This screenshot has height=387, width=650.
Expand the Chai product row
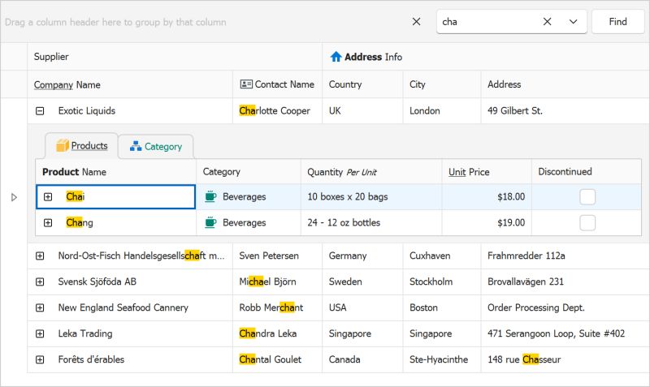48,196
